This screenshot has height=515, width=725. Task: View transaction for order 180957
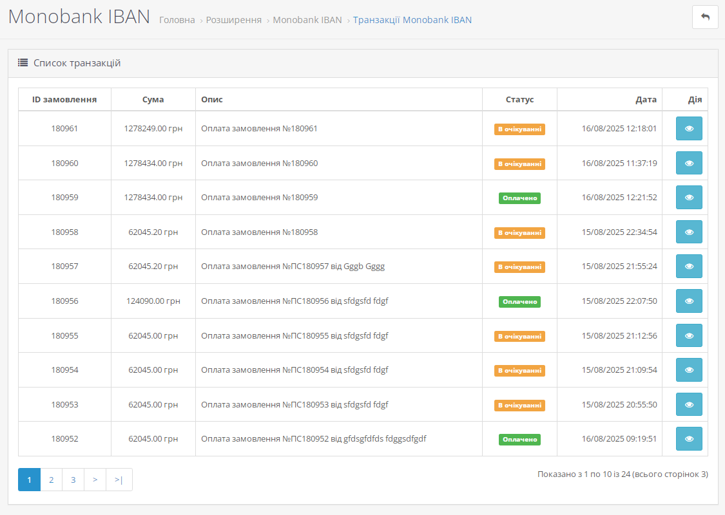(689, 266)
